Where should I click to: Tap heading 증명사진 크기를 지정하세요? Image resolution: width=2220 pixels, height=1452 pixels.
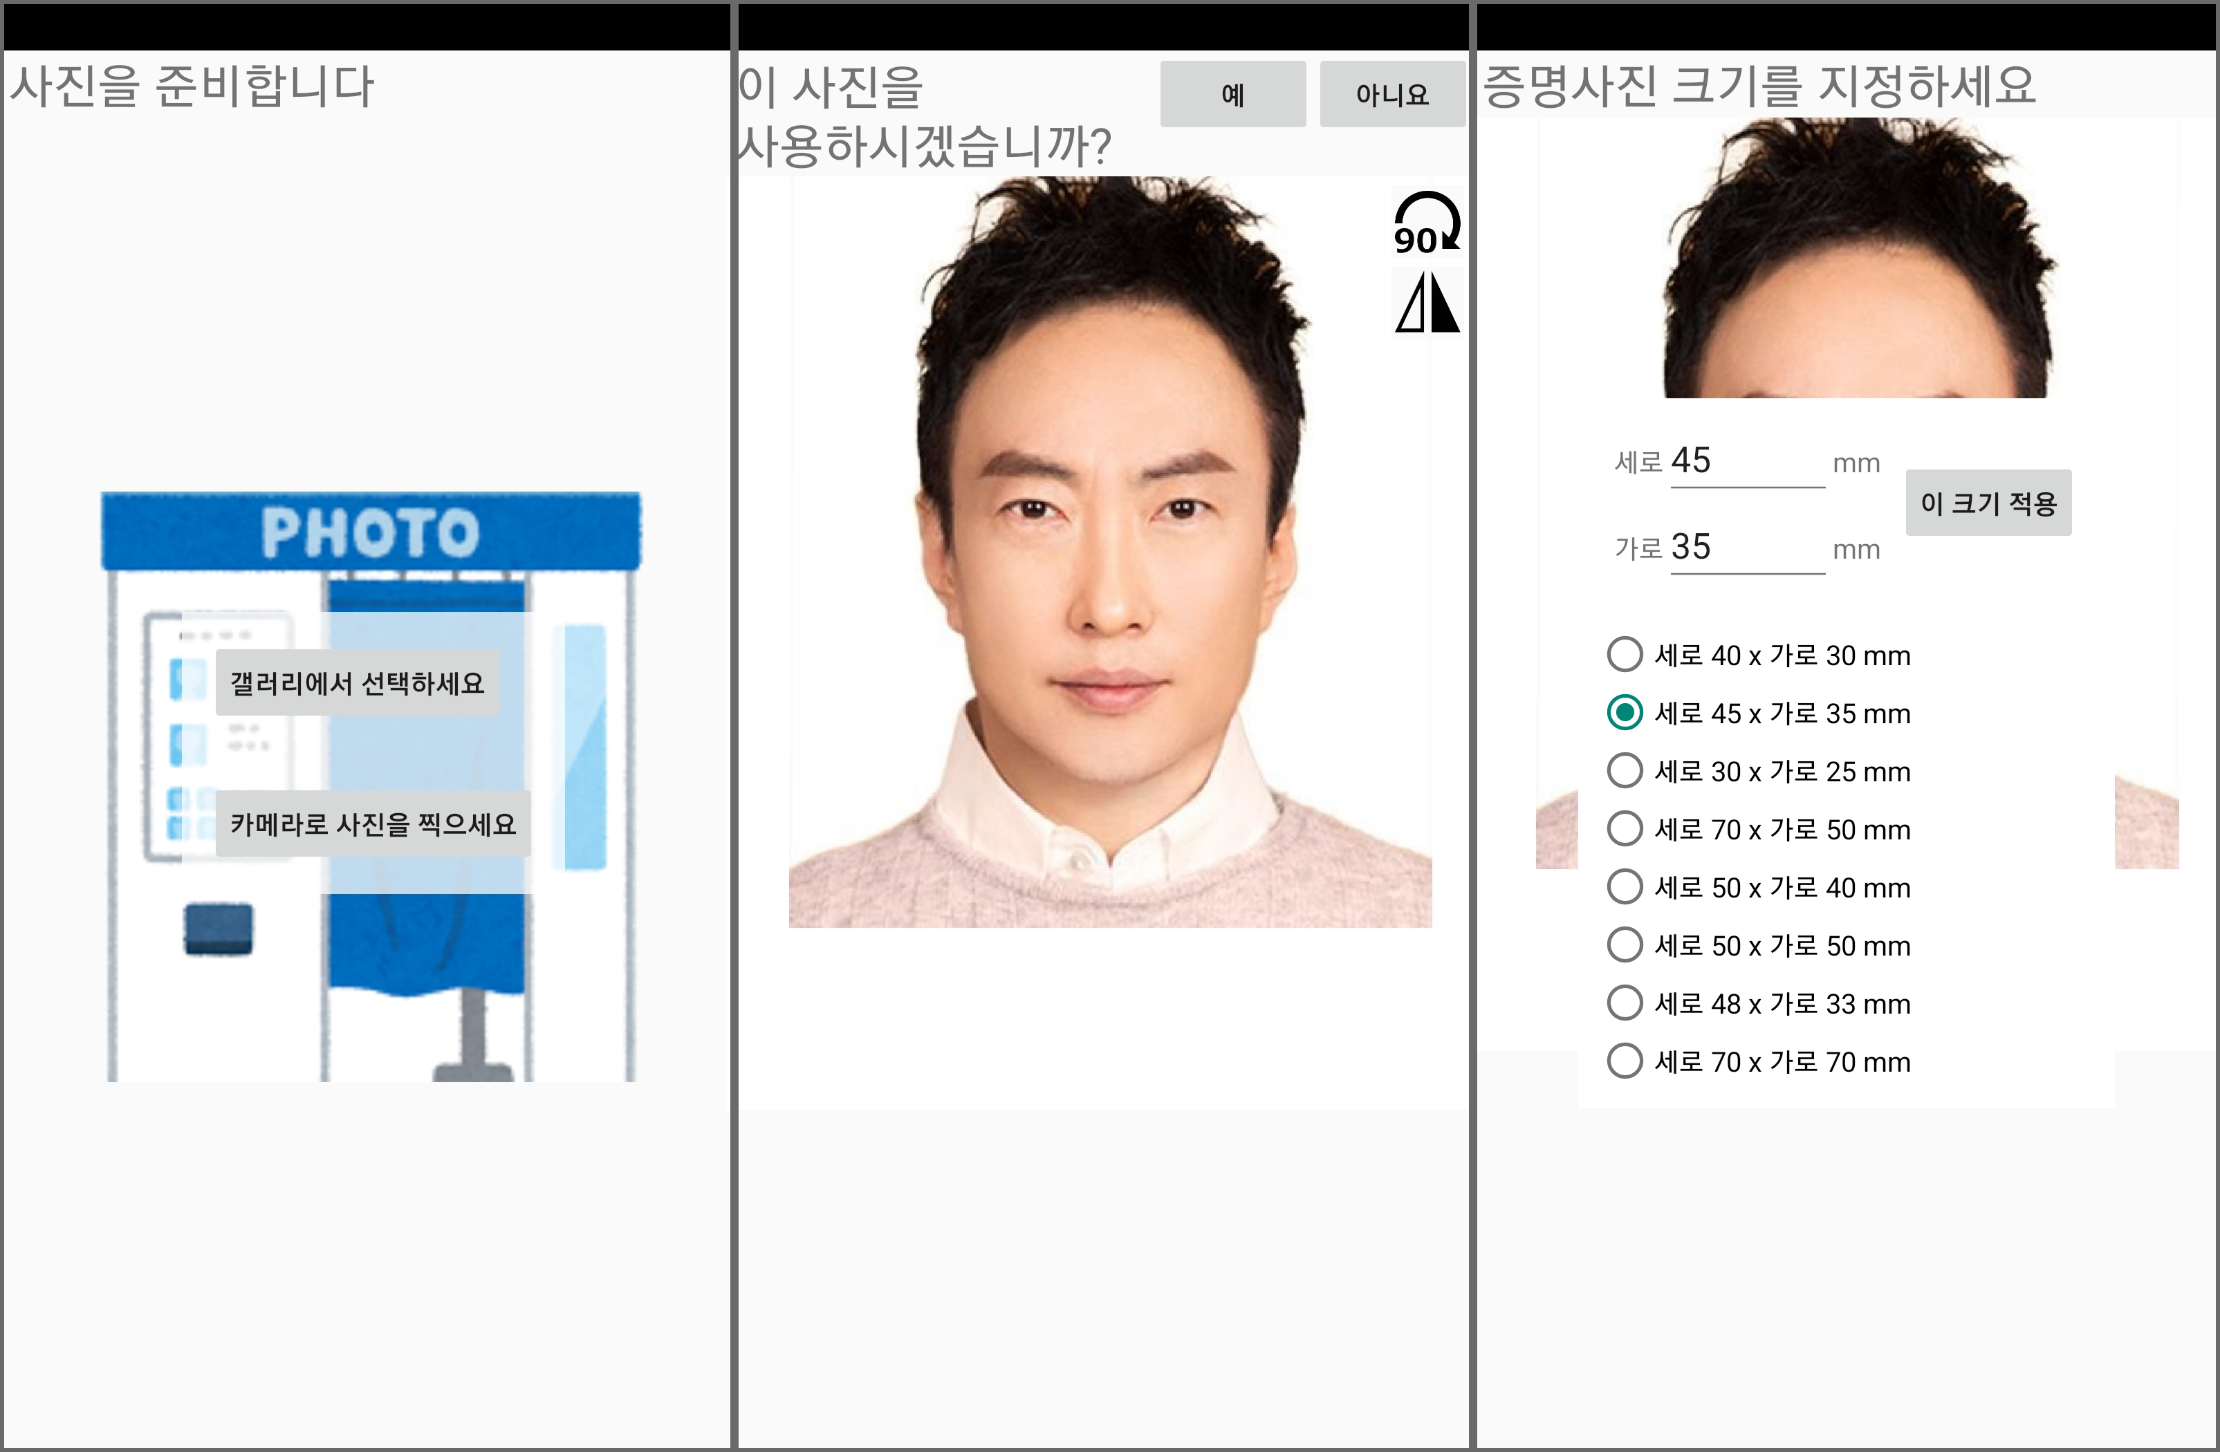pyautogui.click(x=1759, y=86)
